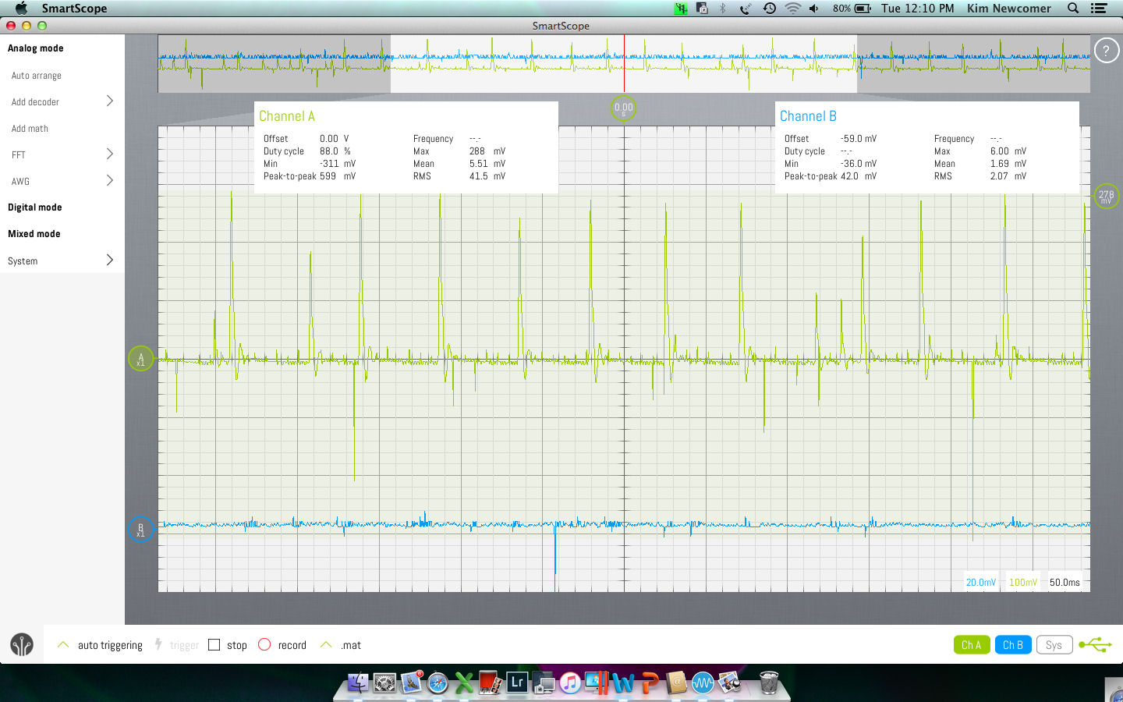Switch to Digital mode
This screenshot has height=702, width=1123.
(35, 207)
